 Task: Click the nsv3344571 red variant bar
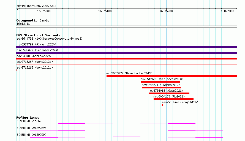pyautogui.click(x=161, y=88)
